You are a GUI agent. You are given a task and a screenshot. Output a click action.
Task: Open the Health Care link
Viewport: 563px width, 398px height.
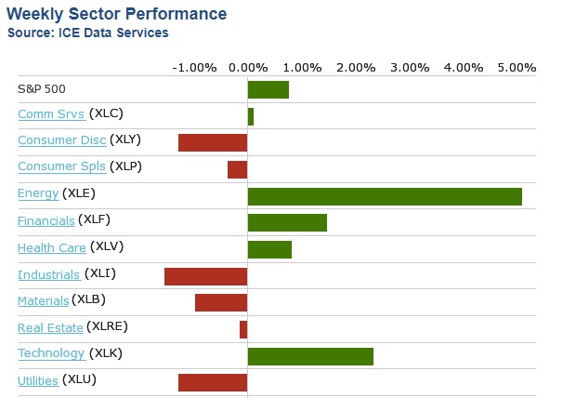click(x=52, y=247)
